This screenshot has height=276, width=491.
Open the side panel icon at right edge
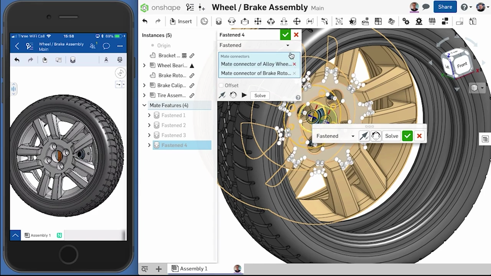pos(485,139)
